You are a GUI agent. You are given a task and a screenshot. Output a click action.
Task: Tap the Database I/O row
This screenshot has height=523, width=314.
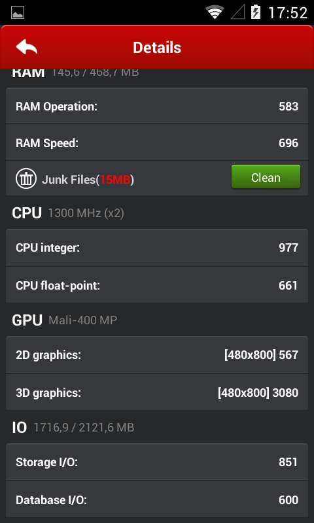pos(157,499)
